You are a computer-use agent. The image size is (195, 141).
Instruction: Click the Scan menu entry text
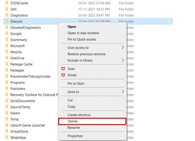tap(71, 69)
